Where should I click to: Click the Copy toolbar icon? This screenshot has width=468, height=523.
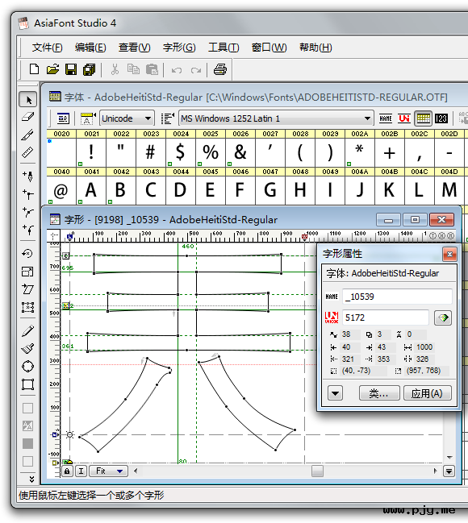133,69
